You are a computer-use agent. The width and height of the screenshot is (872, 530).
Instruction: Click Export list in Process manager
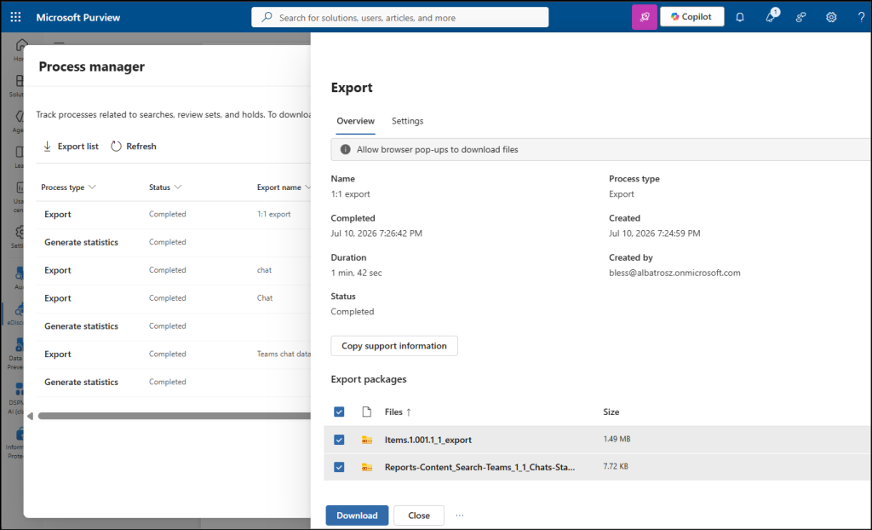tap(71, 147)
